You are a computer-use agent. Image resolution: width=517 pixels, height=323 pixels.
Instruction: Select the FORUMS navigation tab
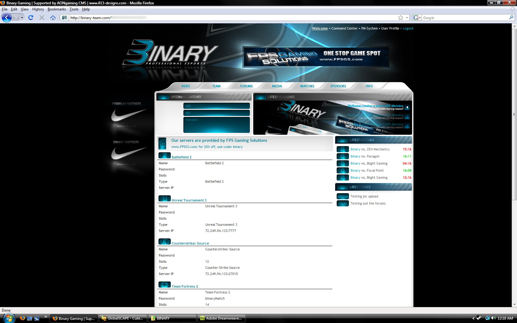(x=246, y=86)
